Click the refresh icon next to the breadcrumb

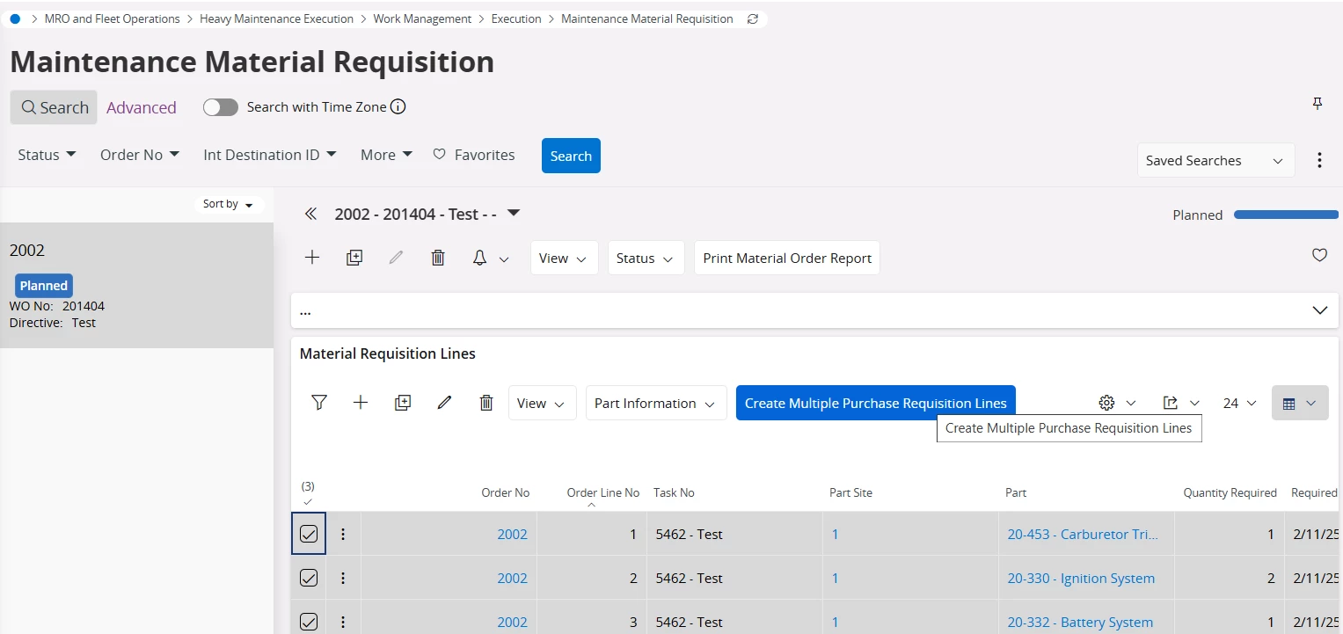753,18
